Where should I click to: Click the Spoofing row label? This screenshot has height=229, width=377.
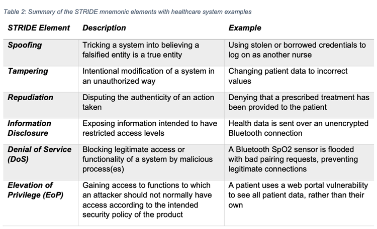(x=25, y=45)
